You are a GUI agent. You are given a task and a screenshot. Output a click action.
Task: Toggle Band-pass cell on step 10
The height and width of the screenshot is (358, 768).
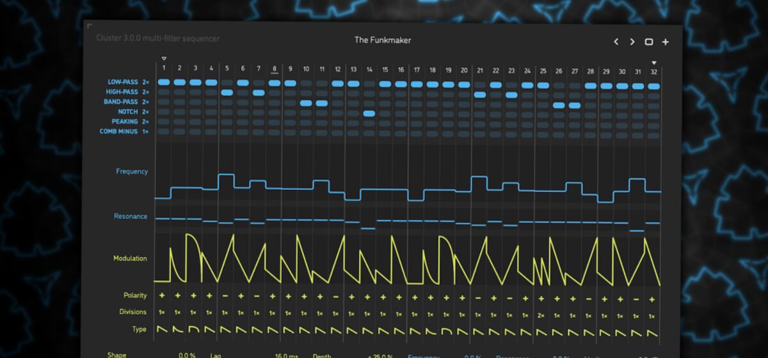(x=306, y=103)
